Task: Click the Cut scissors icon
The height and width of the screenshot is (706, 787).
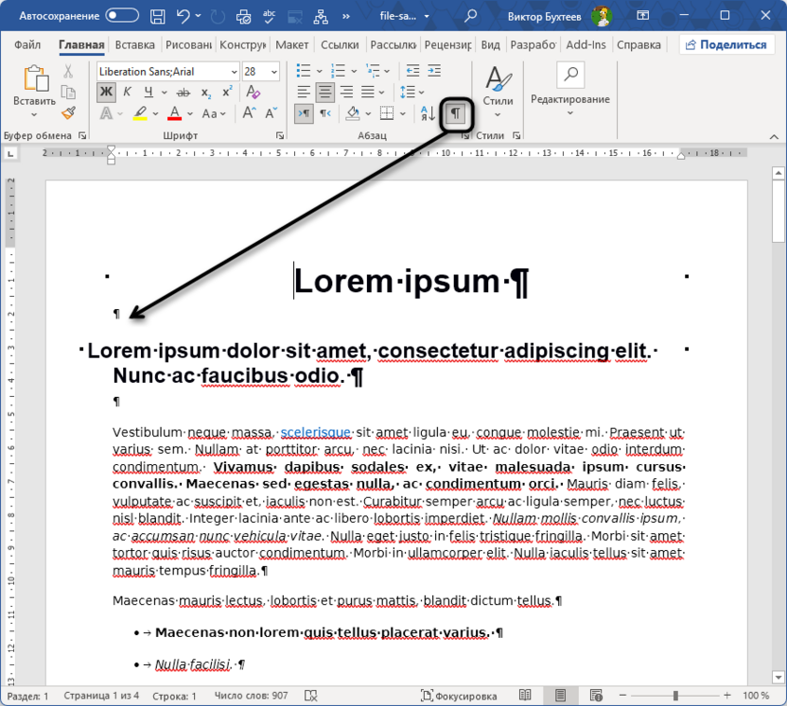Action: coord(68,71)
